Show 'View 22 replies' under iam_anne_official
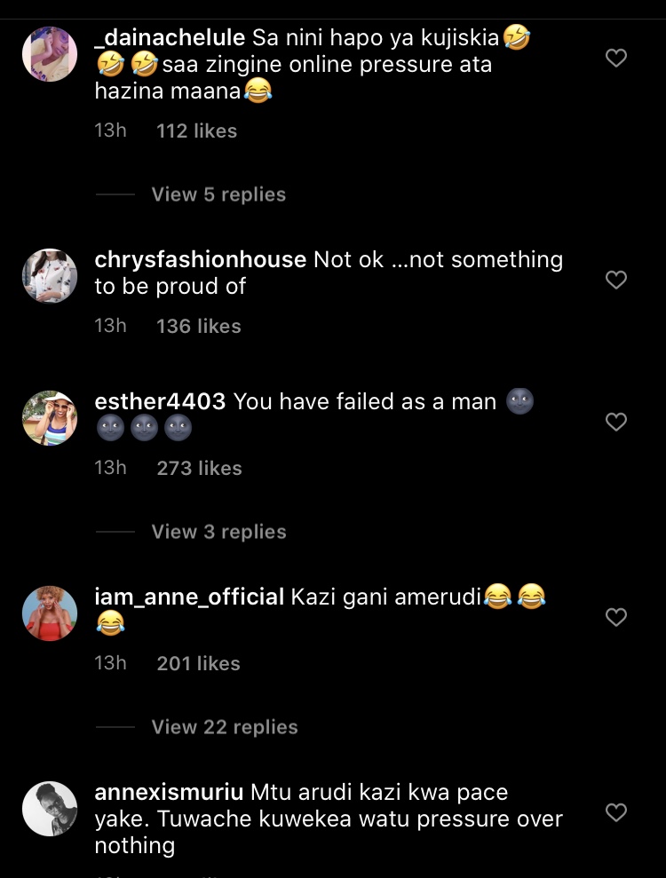666x878 pixels. coord(224,727)
